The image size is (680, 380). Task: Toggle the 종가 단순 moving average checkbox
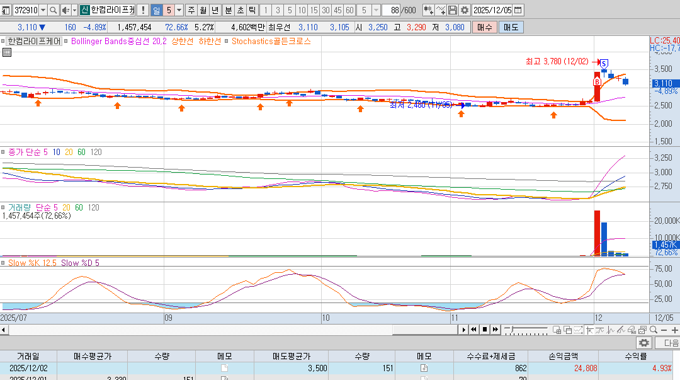pos(3,152)
